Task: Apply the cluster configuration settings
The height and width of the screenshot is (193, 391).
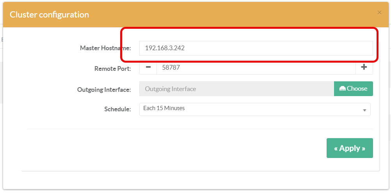Action: click(x=349, y=148)
